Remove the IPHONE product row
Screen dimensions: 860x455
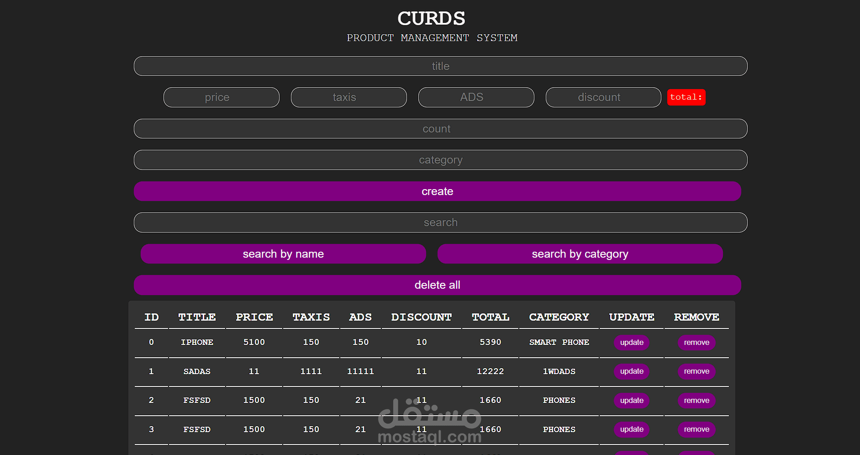tap(696, 342)
